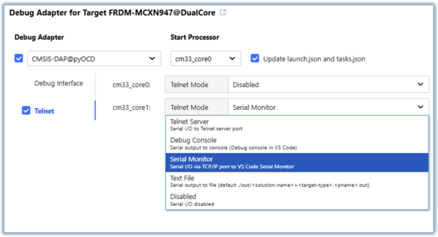This screenshot has width=438, height=237.
Task: Select the highlighted Serial Monitor option
Action: coord(297,163)
